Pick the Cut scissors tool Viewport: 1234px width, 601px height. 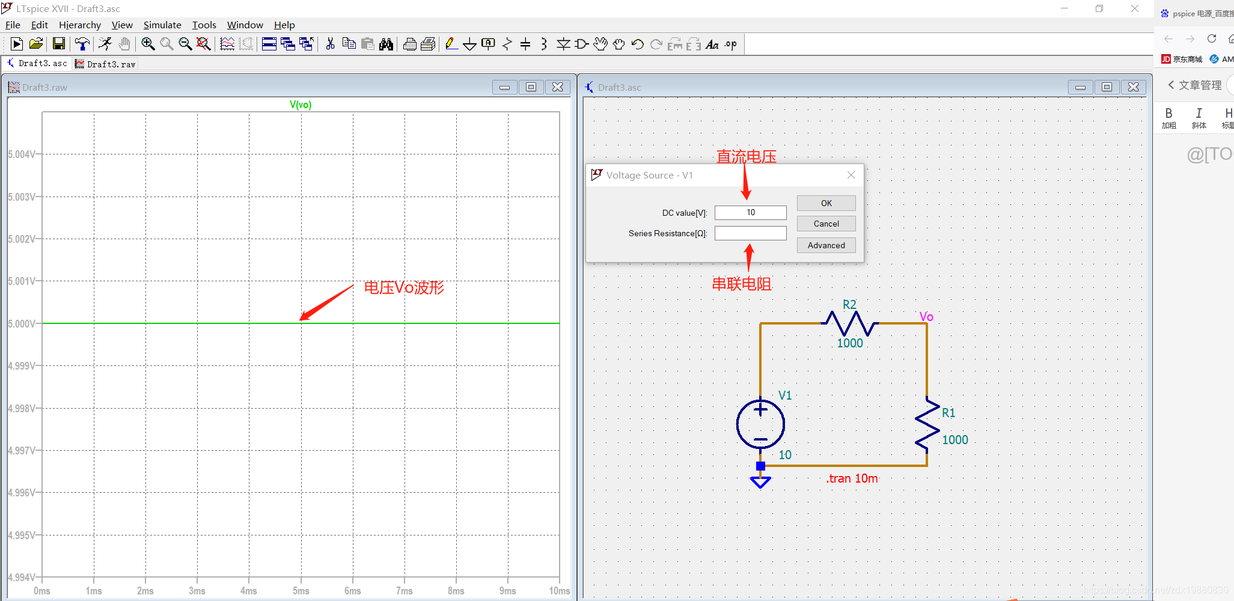pos(330,44)
